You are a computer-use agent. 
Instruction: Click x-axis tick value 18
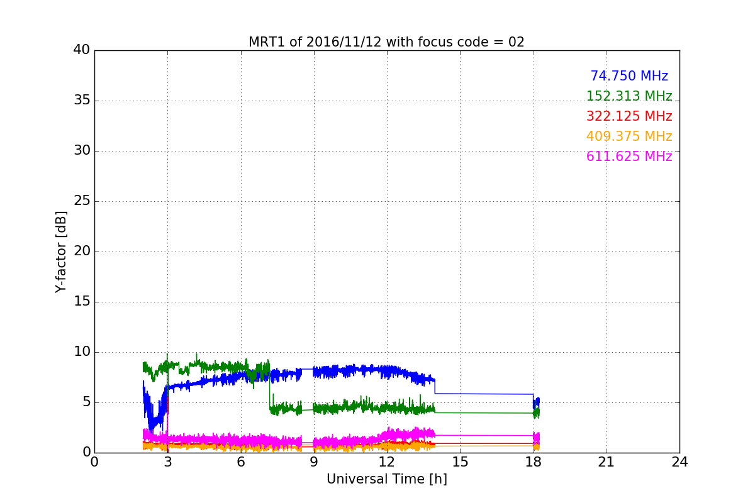534,462
